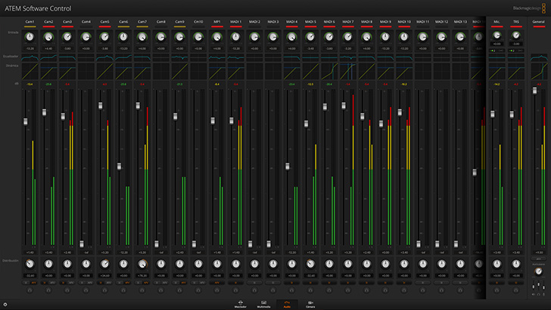Click the Cam1 fader handle

coord(26,122)
